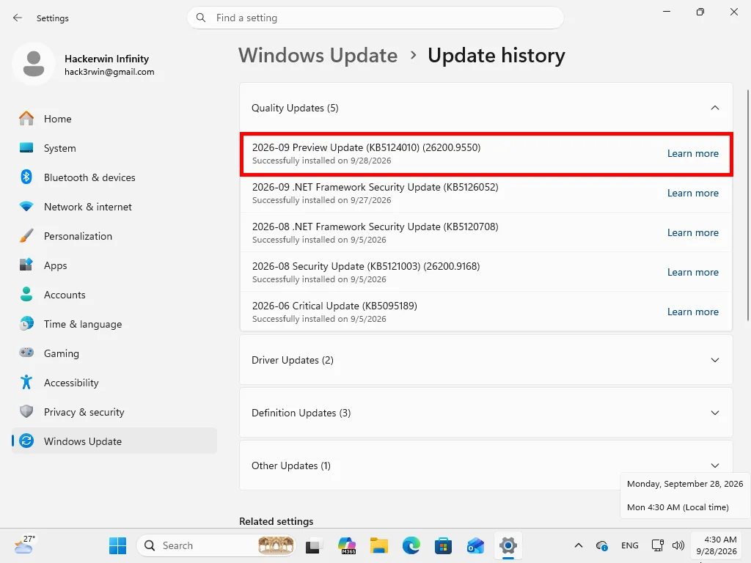Expand the Definition Updates section
This screenshot has width=751, height=563.
714,413
